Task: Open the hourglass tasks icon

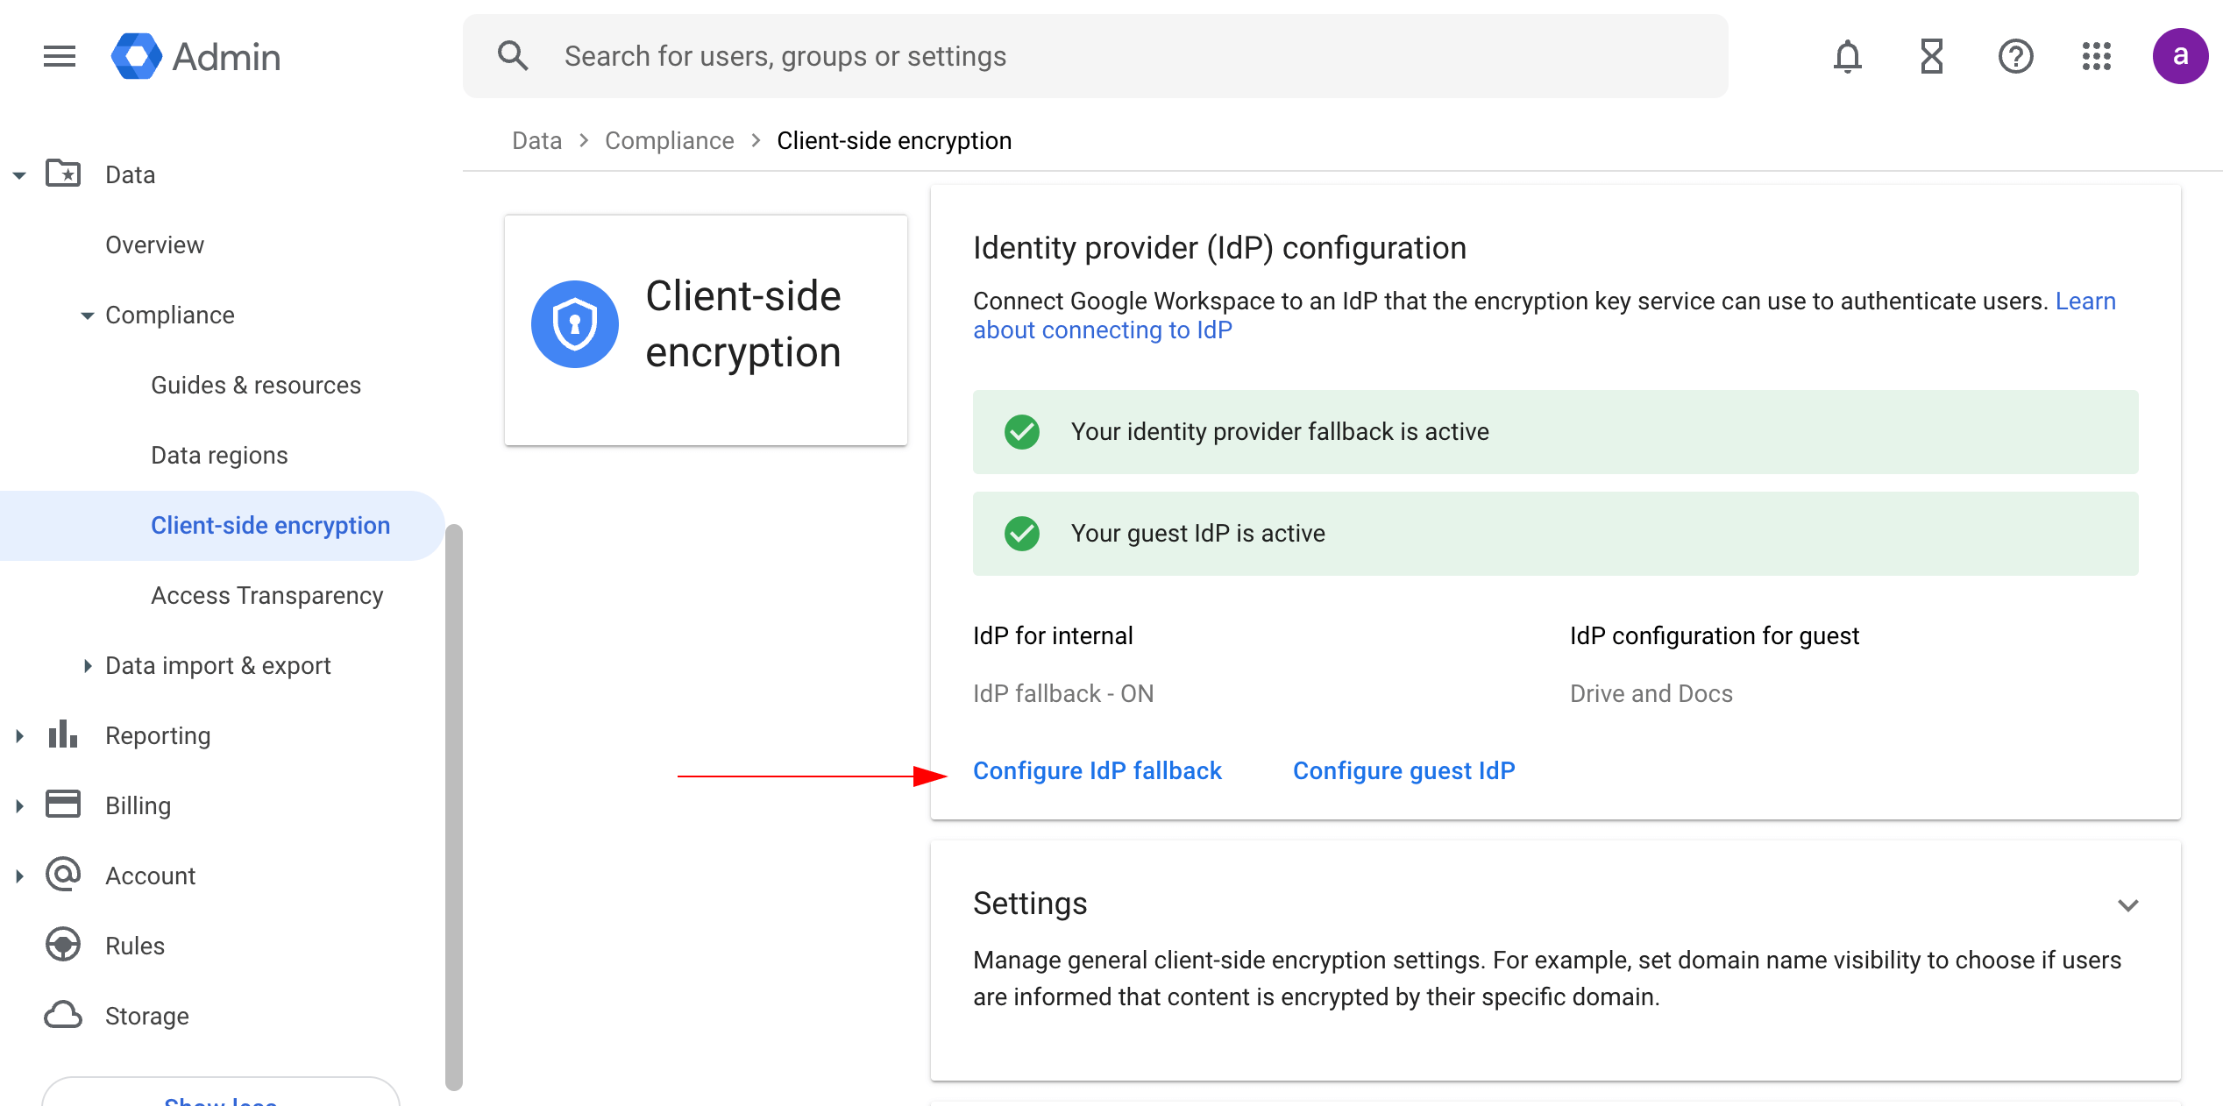Action: 1932,56
